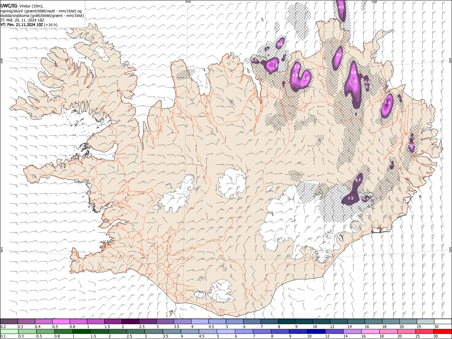Viewport: 452px width, 339px height.
Task: Click the UWC/IG title text
Action: [8, 6]
